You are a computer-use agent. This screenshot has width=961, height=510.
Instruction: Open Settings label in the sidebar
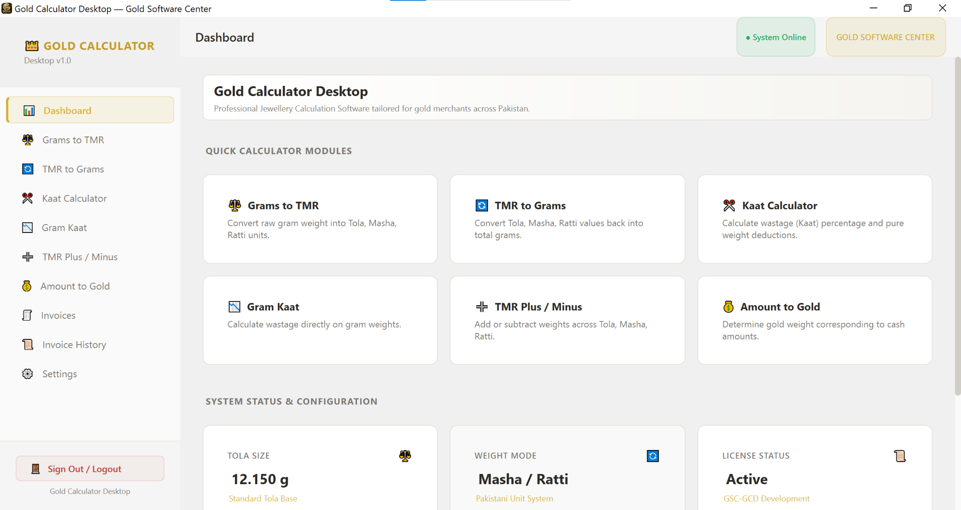[60, 374]
